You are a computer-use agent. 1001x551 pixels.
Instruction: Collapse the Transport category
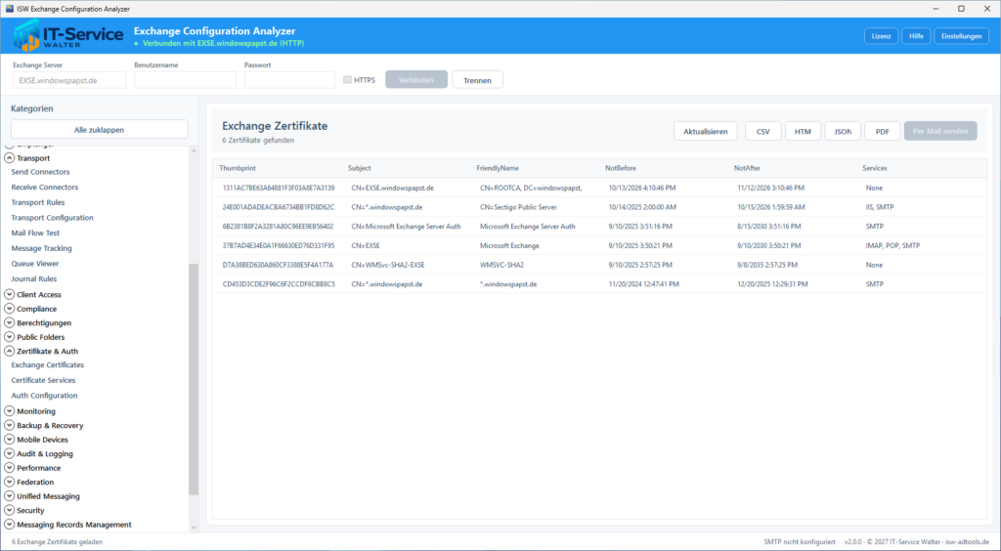(x=10, y=157)
